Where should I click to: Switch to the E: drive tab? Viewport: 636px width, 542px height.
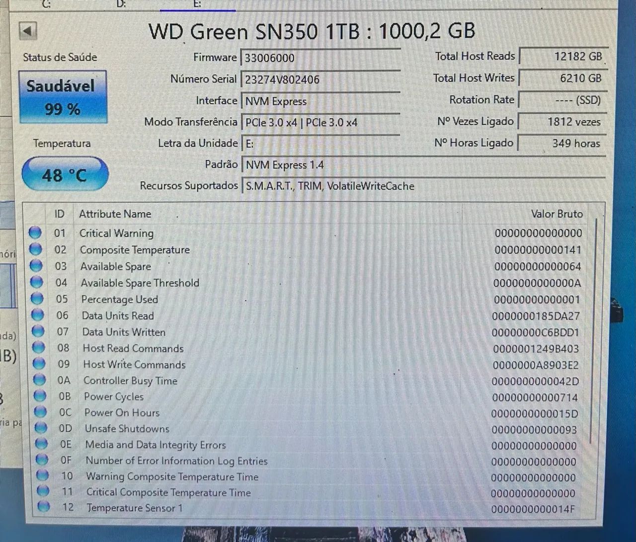[197, 4]
